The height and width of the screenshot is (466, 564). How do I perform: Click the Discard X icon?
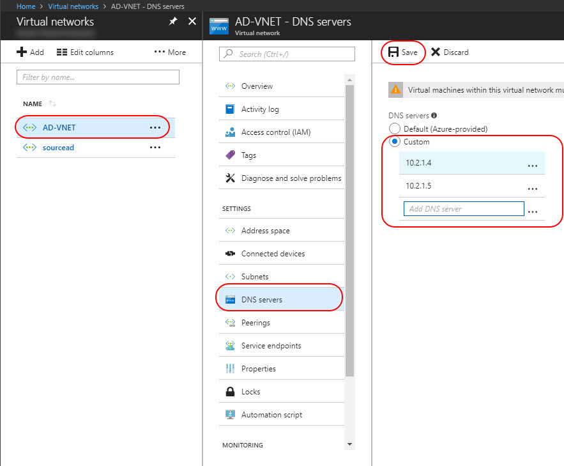coord(435,52)
